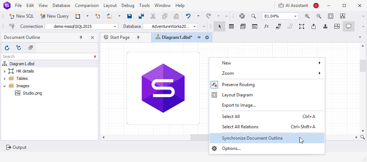This screenshot has height=162, width=367.
Task: Expand the Tables folder
Action: coord(4,78)
